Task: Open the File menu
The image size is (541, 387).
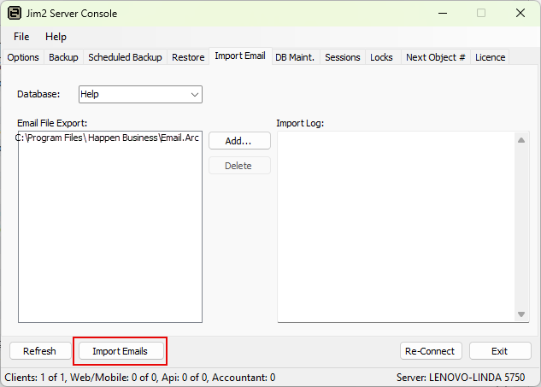Action: click(x=21, y=37)
